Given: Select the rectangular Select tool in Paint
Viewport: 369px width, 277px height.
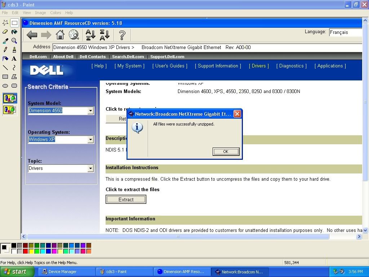Looking at the screenshot, I should [x=14, y=23].
